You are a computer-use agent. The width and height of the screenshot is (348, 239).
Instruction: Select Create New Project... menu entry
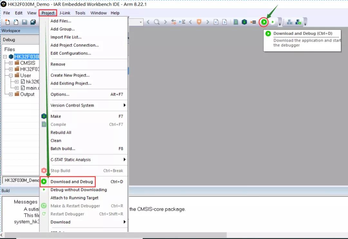pos(84,75)
